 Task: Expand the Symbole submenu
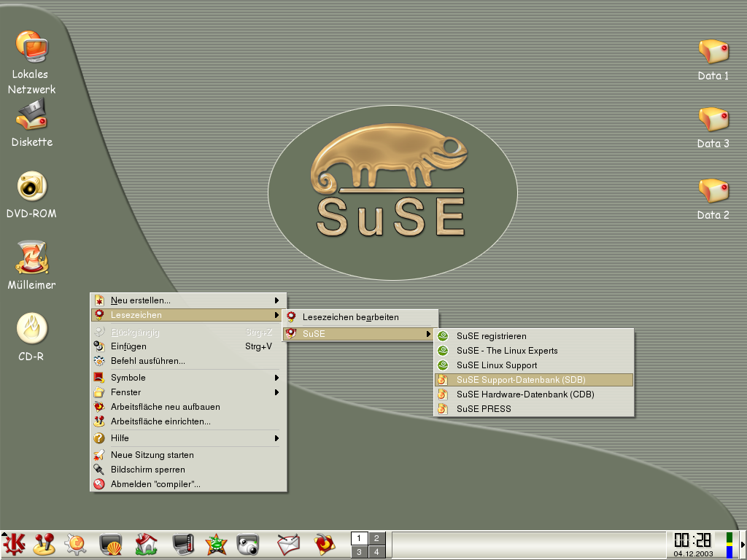click(x=189, y=378)
